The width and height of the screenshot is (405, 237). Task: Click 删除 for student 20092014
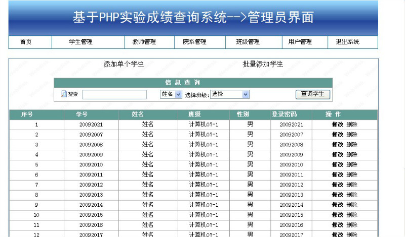pos(352,205)
